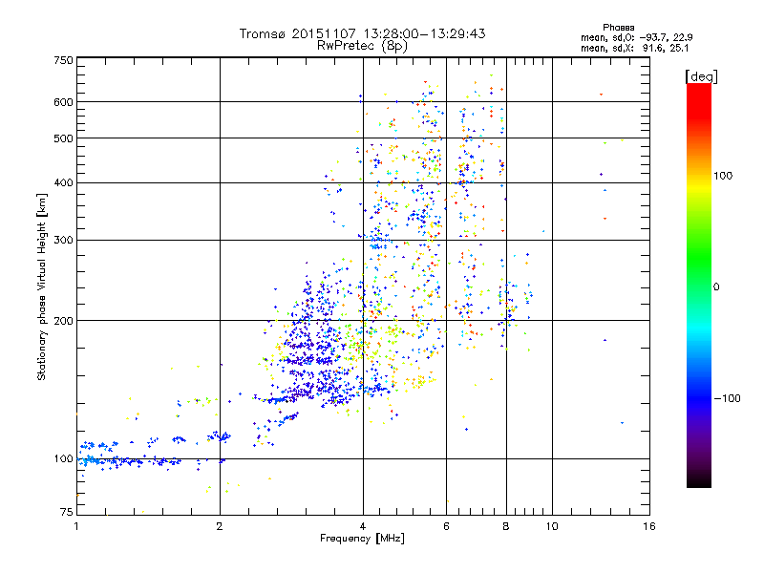Image resolution: width=764 pixels, height=573 pixels.
Task: Click the colorbar label '0'
Action: point(716,287)
